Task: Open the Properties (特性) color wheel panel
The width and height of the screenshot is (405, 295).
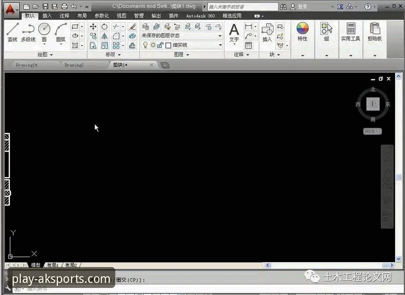Action: click(x=302, y=32)
